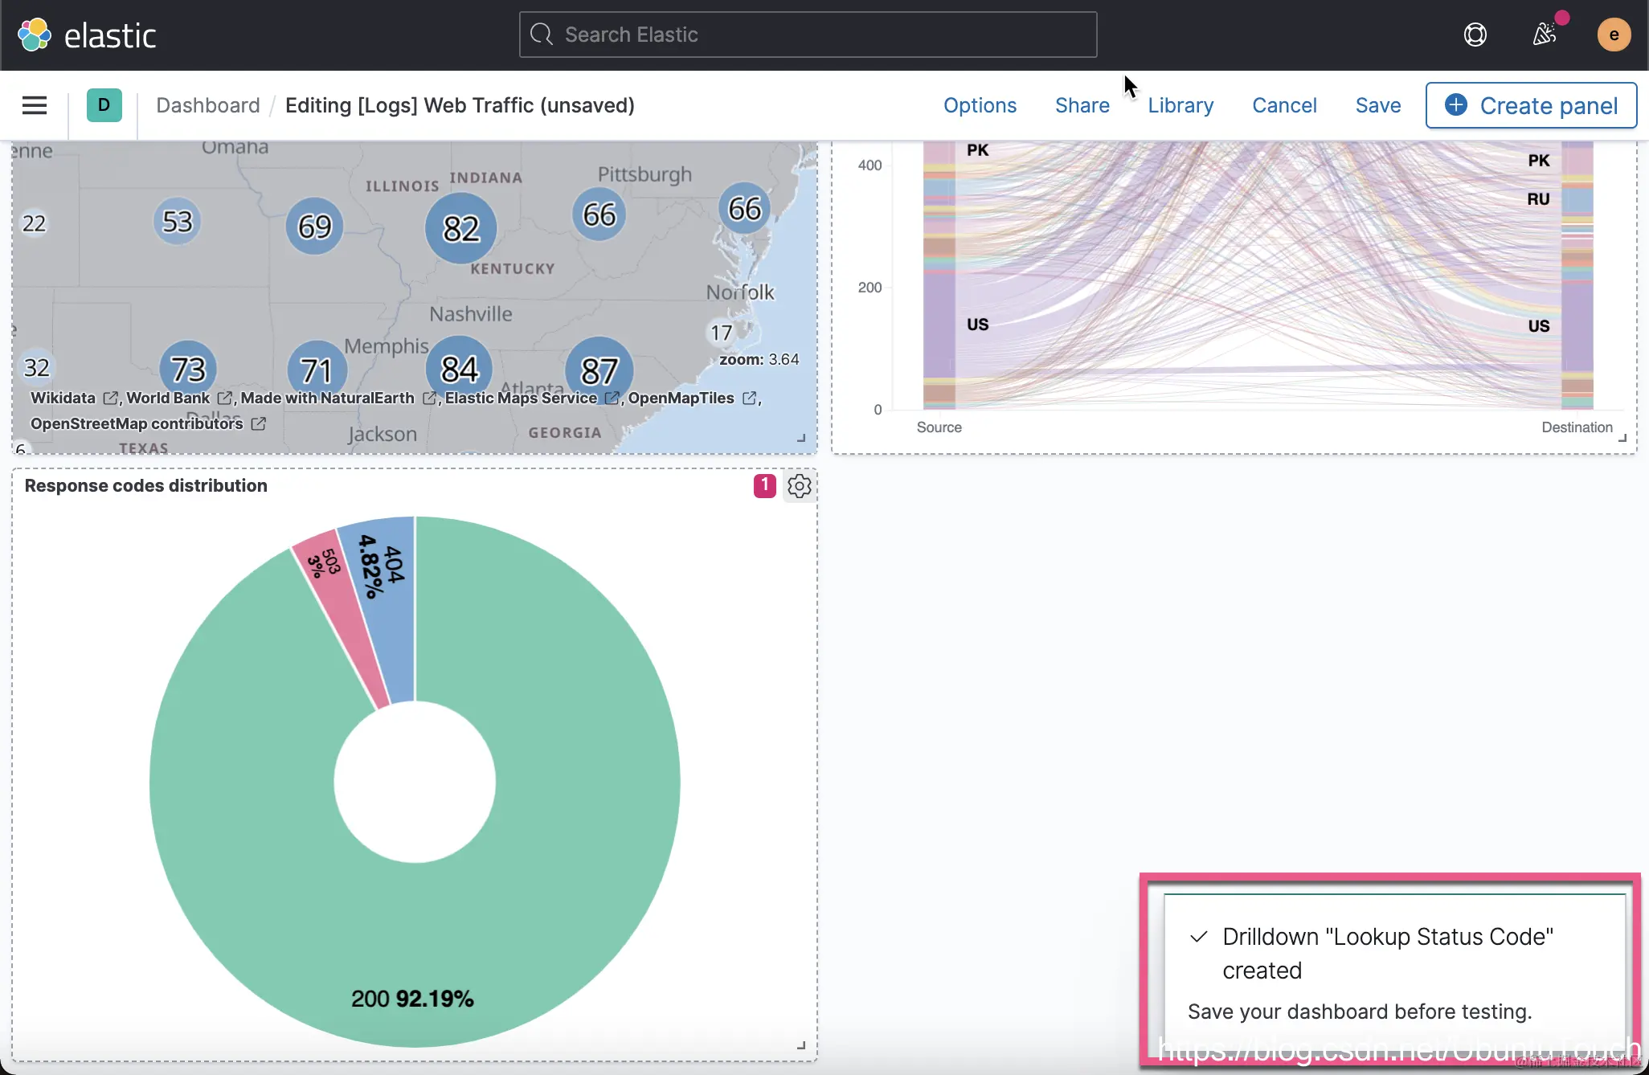This screenshot has width=1649, height=1075.
Task: Open the newsfeed celebration icon
Action: point(1544,35)
